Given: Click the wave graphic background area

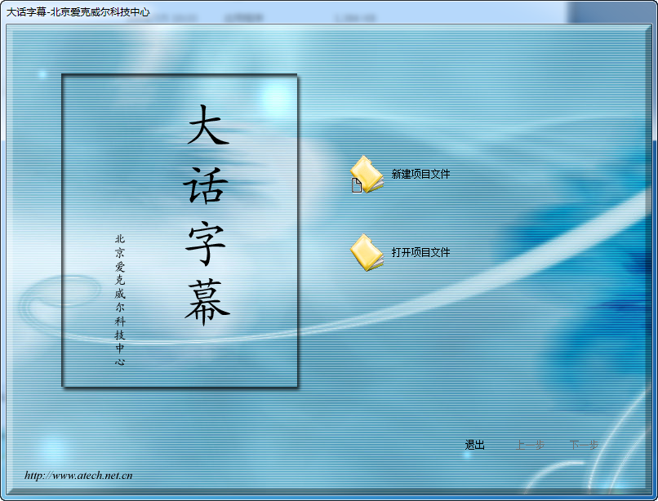Looking at the screenshot, I should pos(506,351).
